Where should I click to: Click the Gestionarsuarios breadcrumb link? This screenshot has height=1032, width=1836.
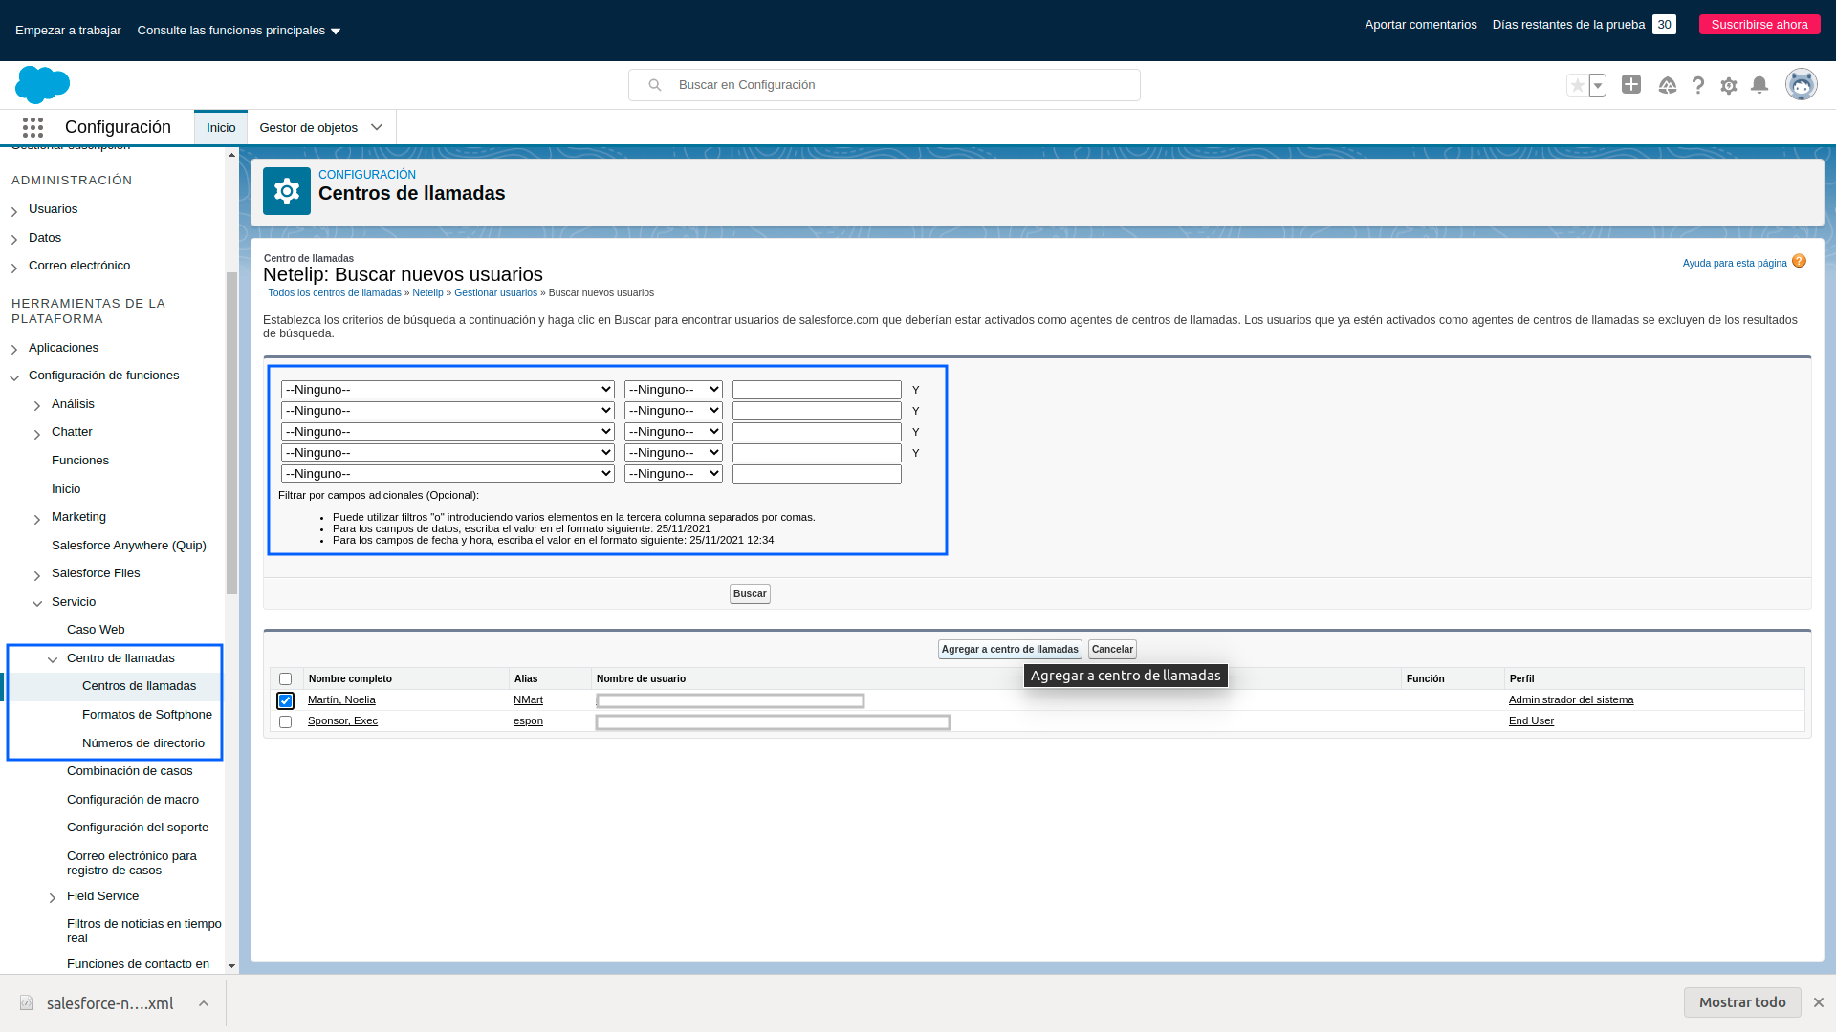(495, 292)
